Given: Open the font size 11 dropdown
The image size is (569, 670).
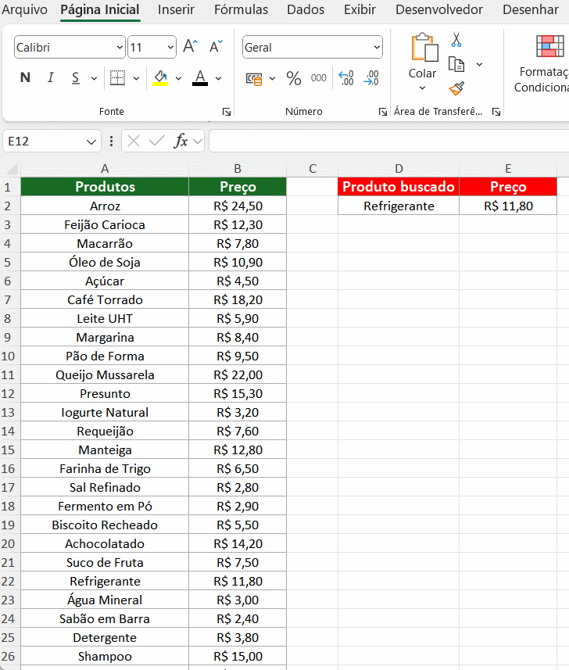Looking at the screenshot, I should tap(170, 48).
